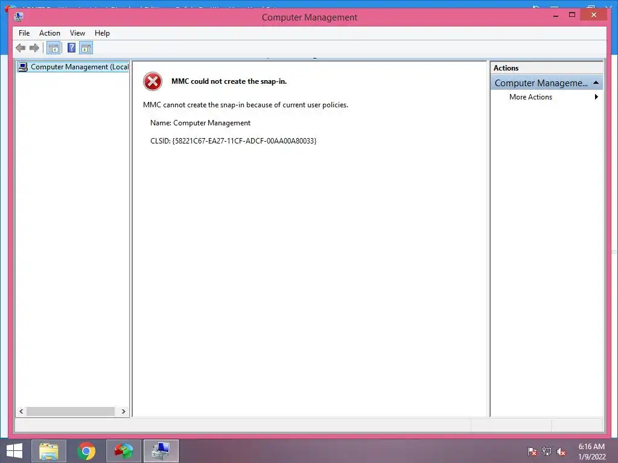Select the computer icon beside Computer Management (Local)

pyautogui.click(x=23, y=67)
